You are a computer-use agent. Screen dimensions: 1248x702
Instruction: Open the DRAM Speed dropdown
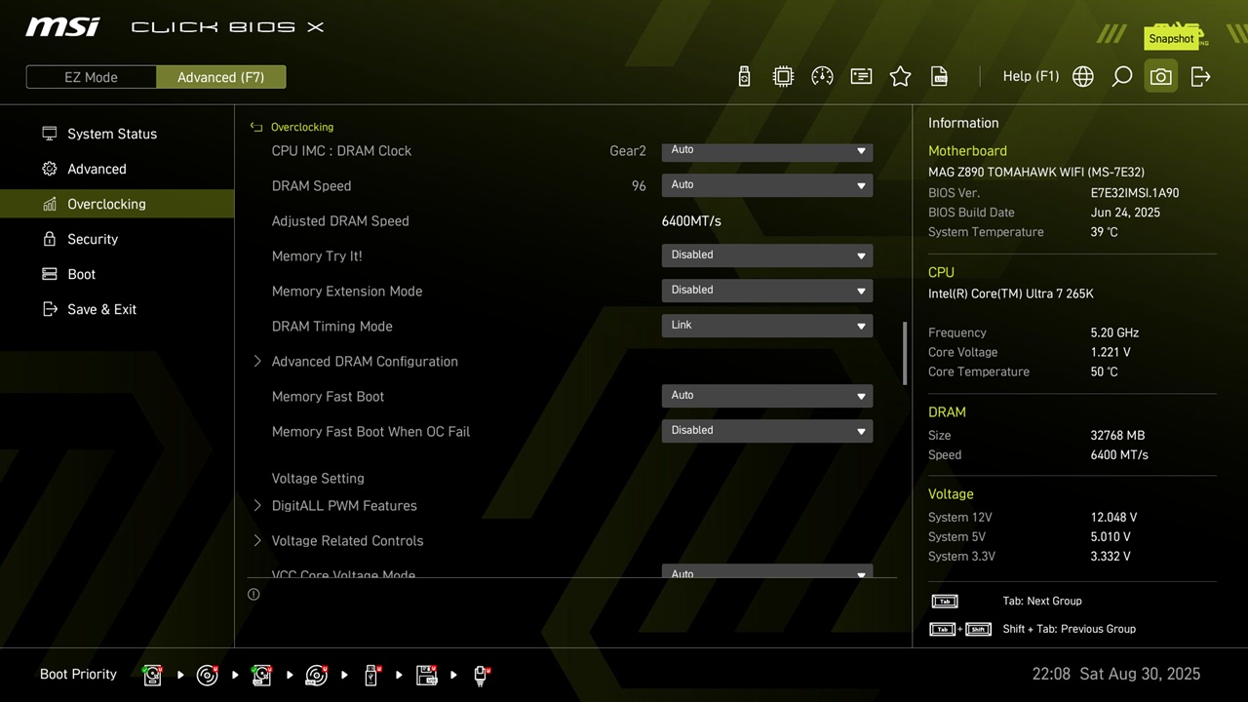point(767,185)
